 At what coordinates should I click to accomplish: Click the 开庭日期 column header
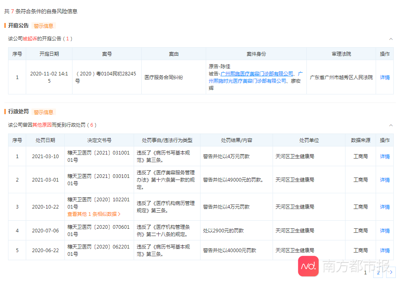pyautogui.click(x=49, y=54)
